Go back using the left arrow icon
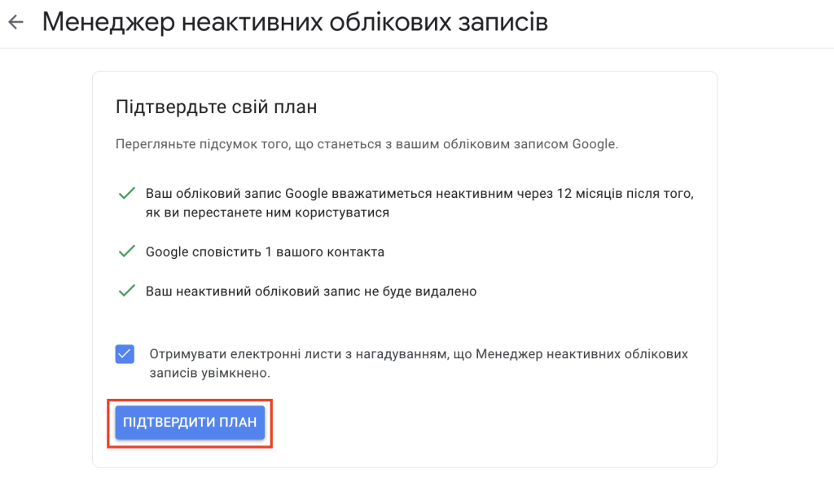Screen dimensions: 834x482 click(16, 22)
